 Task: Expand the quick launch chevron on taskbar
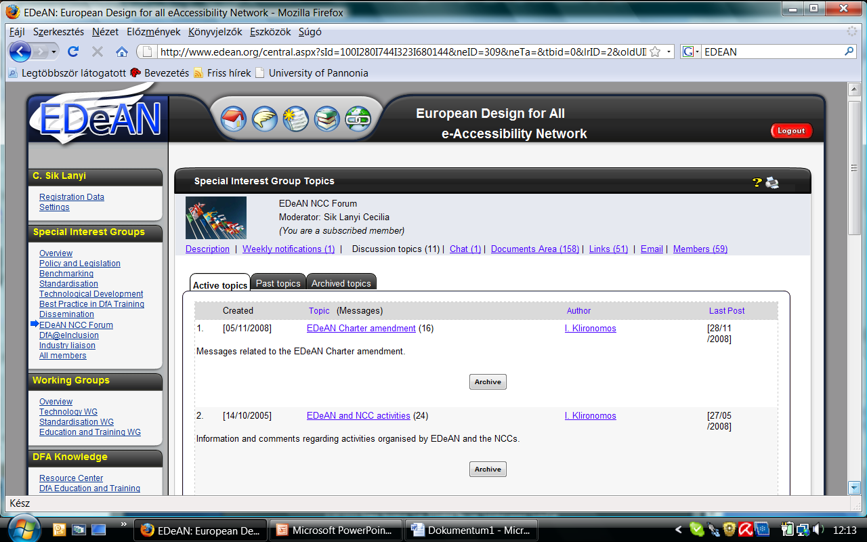pos(123,523)
